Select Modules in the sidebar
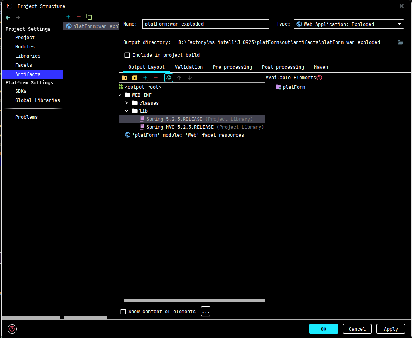 point(25,46)
